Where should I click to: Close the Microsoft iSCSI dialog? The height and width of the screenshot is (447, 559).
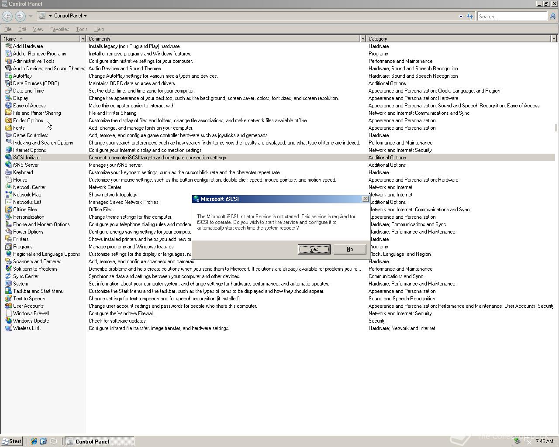click(x=366, y=199)
